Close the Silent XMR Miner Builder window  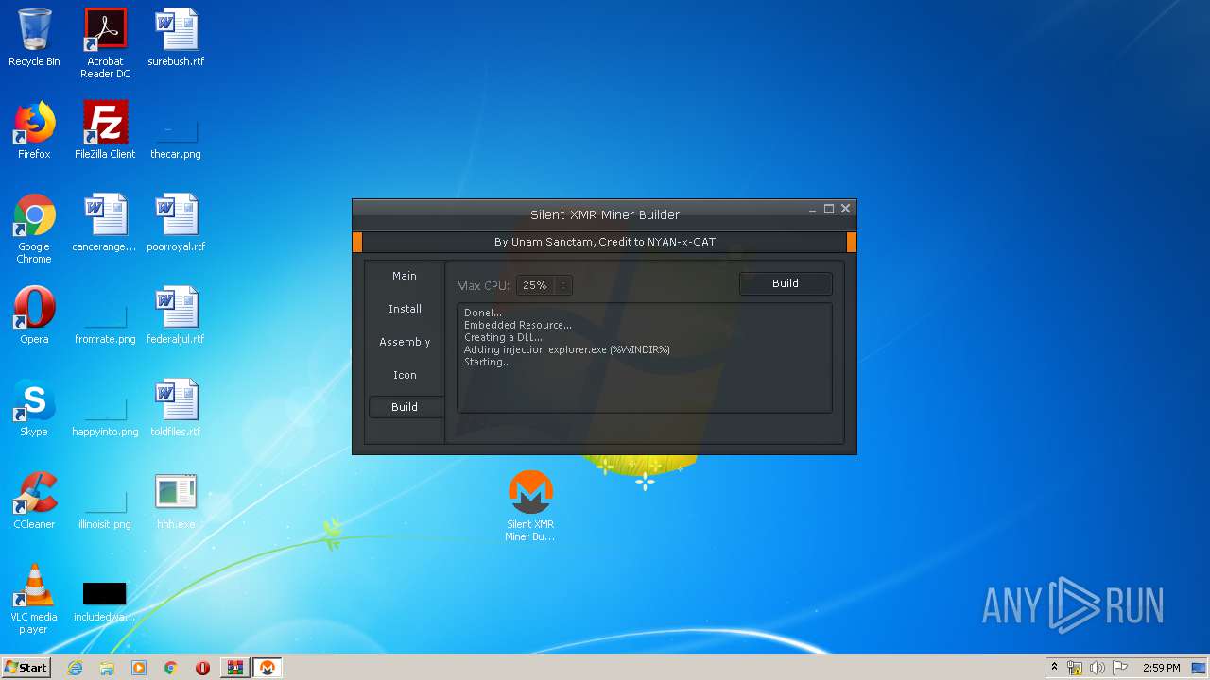point(846,209)
